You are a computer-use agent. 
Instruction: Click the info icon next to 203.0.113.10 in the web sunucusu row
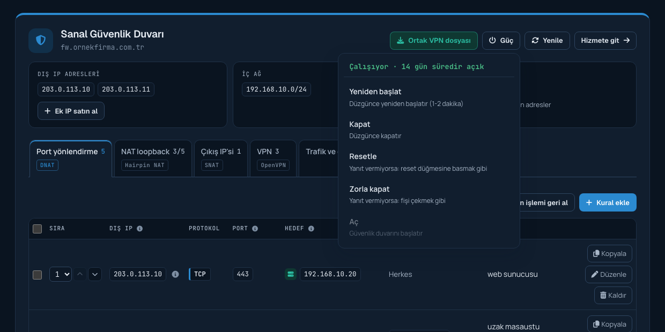pyautogui.click(x=175, y=274)
